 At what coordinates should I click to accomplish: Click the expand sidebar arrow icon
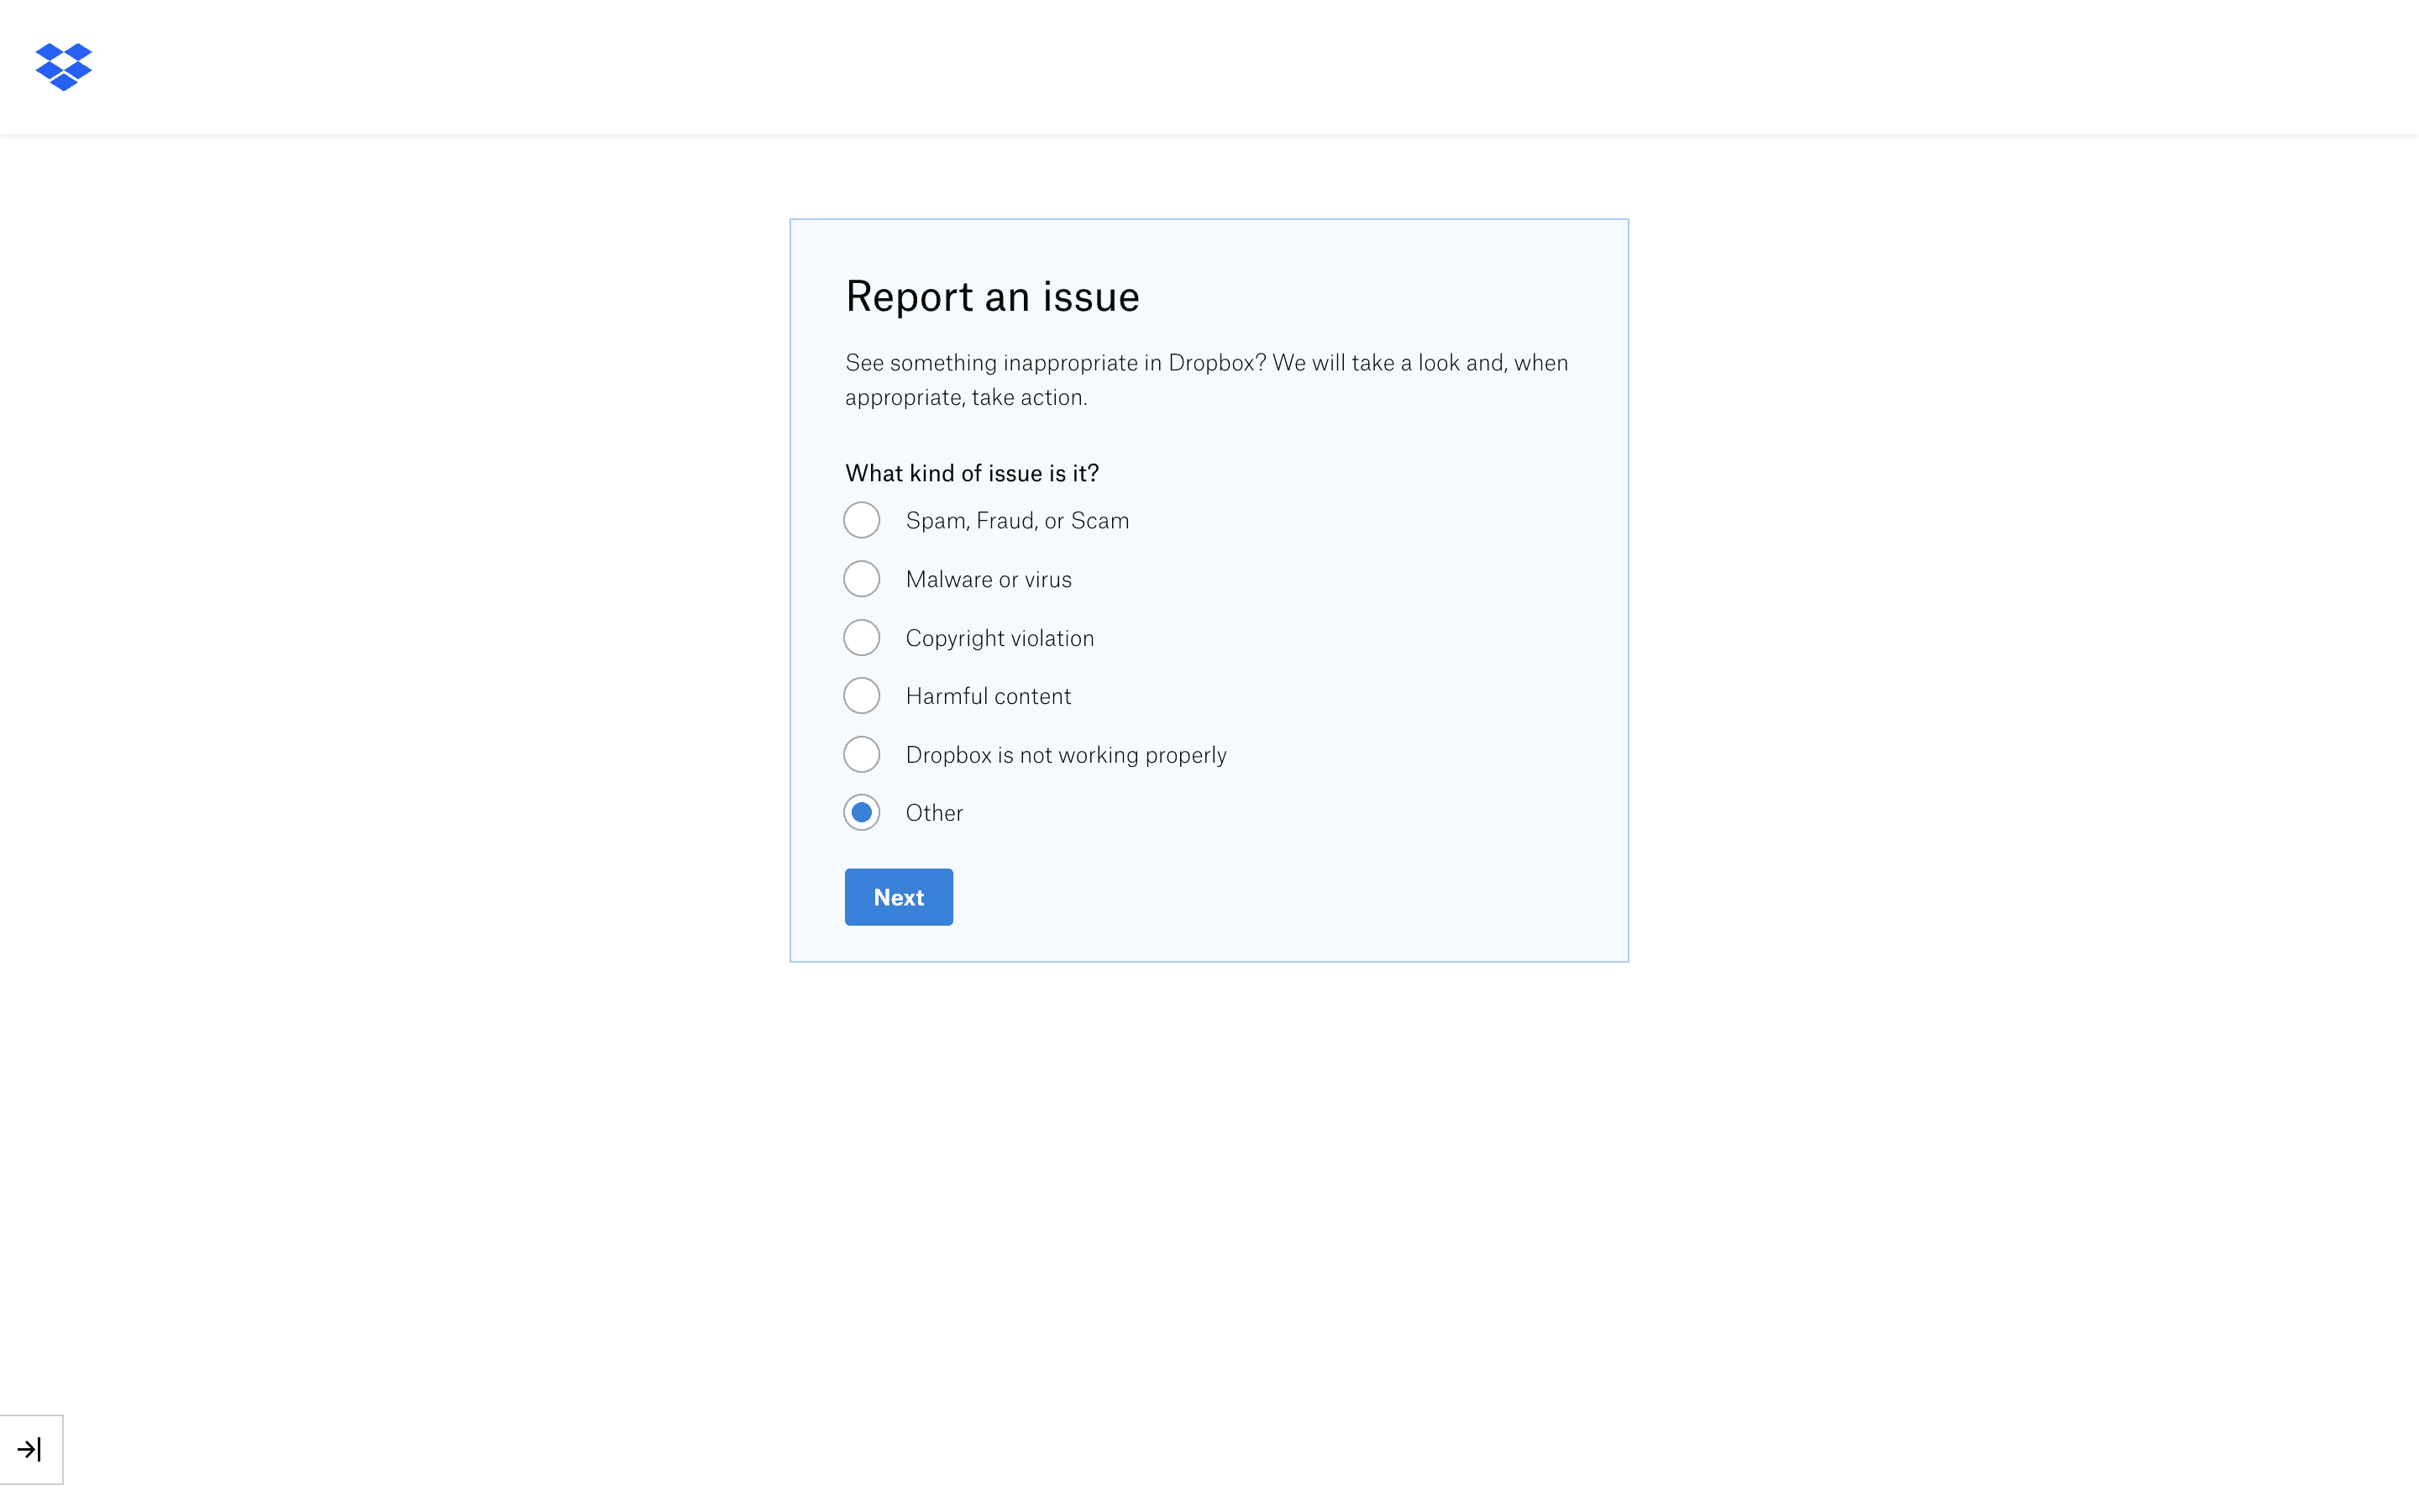(x=30, y=1449)
